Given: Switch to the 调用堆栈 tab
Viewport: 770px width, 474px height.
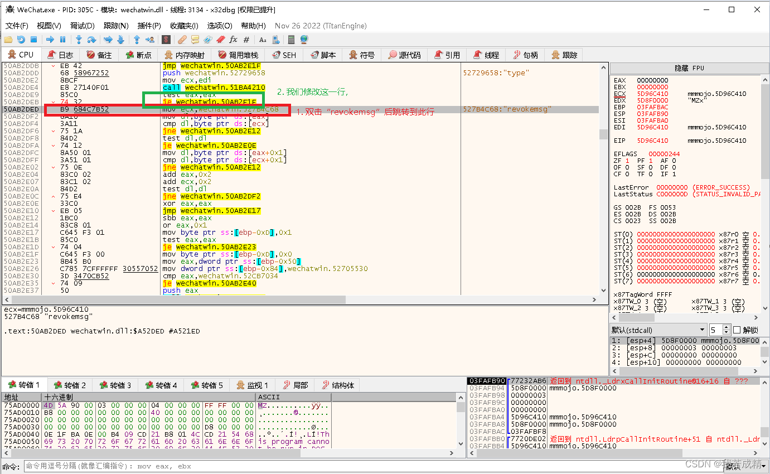Looking at the screenshot, I should click(x=238, y=55).
